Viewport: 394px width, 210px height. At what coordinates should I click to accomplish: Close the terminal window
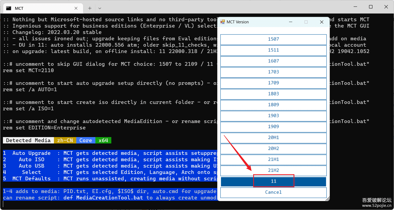386,7
